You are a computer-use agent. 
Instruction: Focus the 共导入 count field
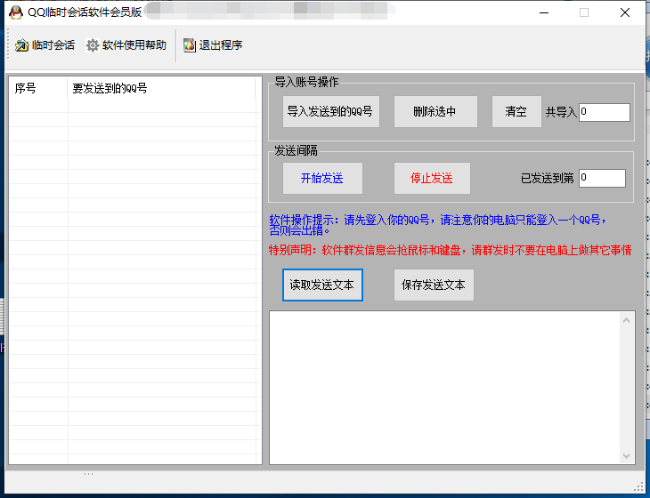click(x=605, y=112)
